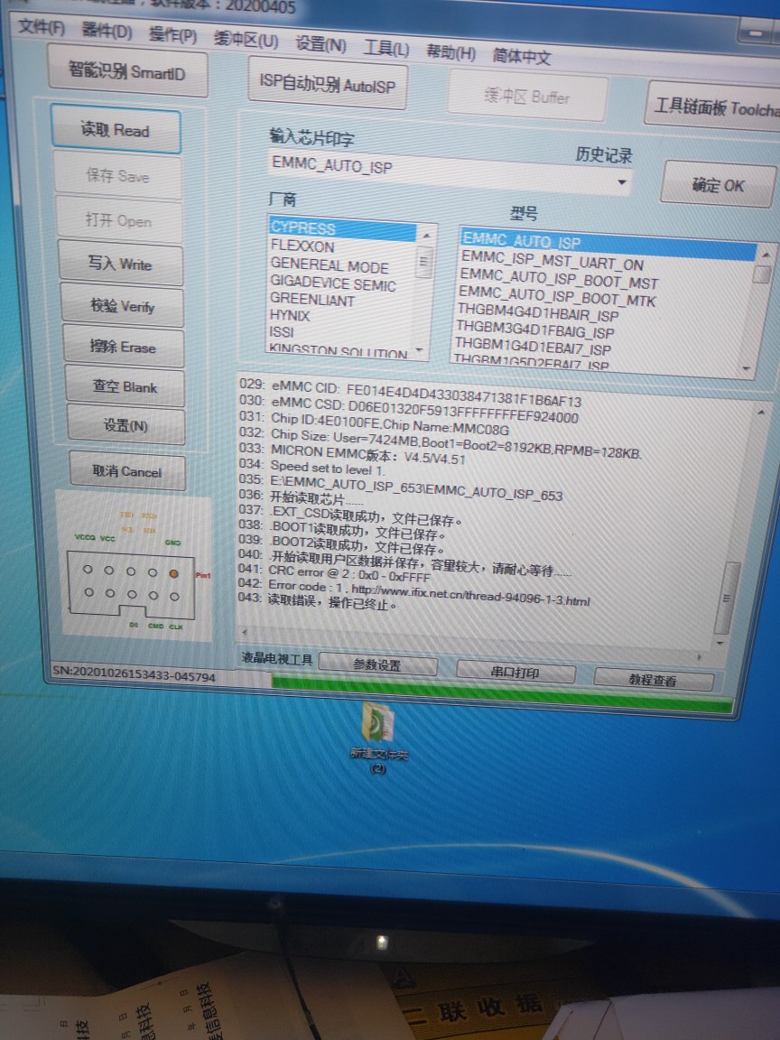Open the 简体中文 language menu
The width and height of the screenshot is (780, 1040).
(x=521, y=56)
